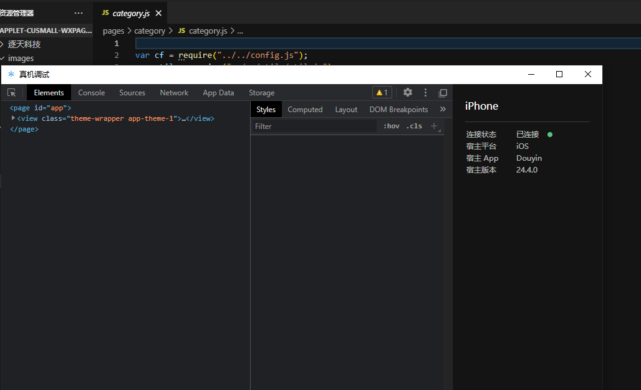Activate the inspect element picker icon

(x=12, y=93)
